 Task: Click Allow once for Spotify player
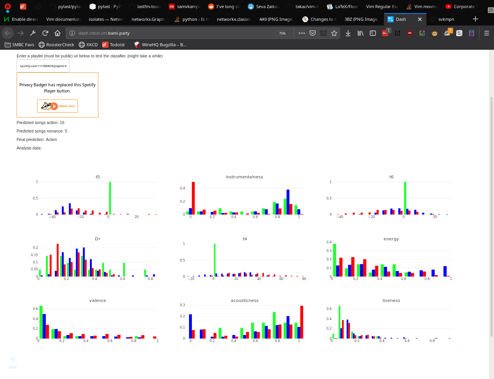coord(58,106)
